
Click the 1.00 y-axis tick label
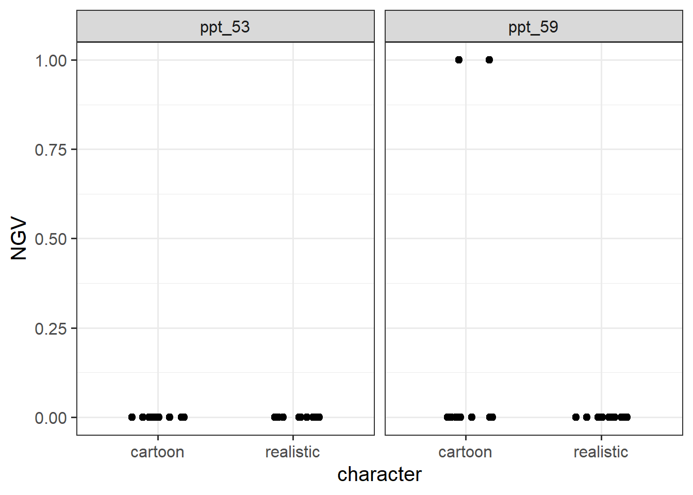click(x=51, y=61)
